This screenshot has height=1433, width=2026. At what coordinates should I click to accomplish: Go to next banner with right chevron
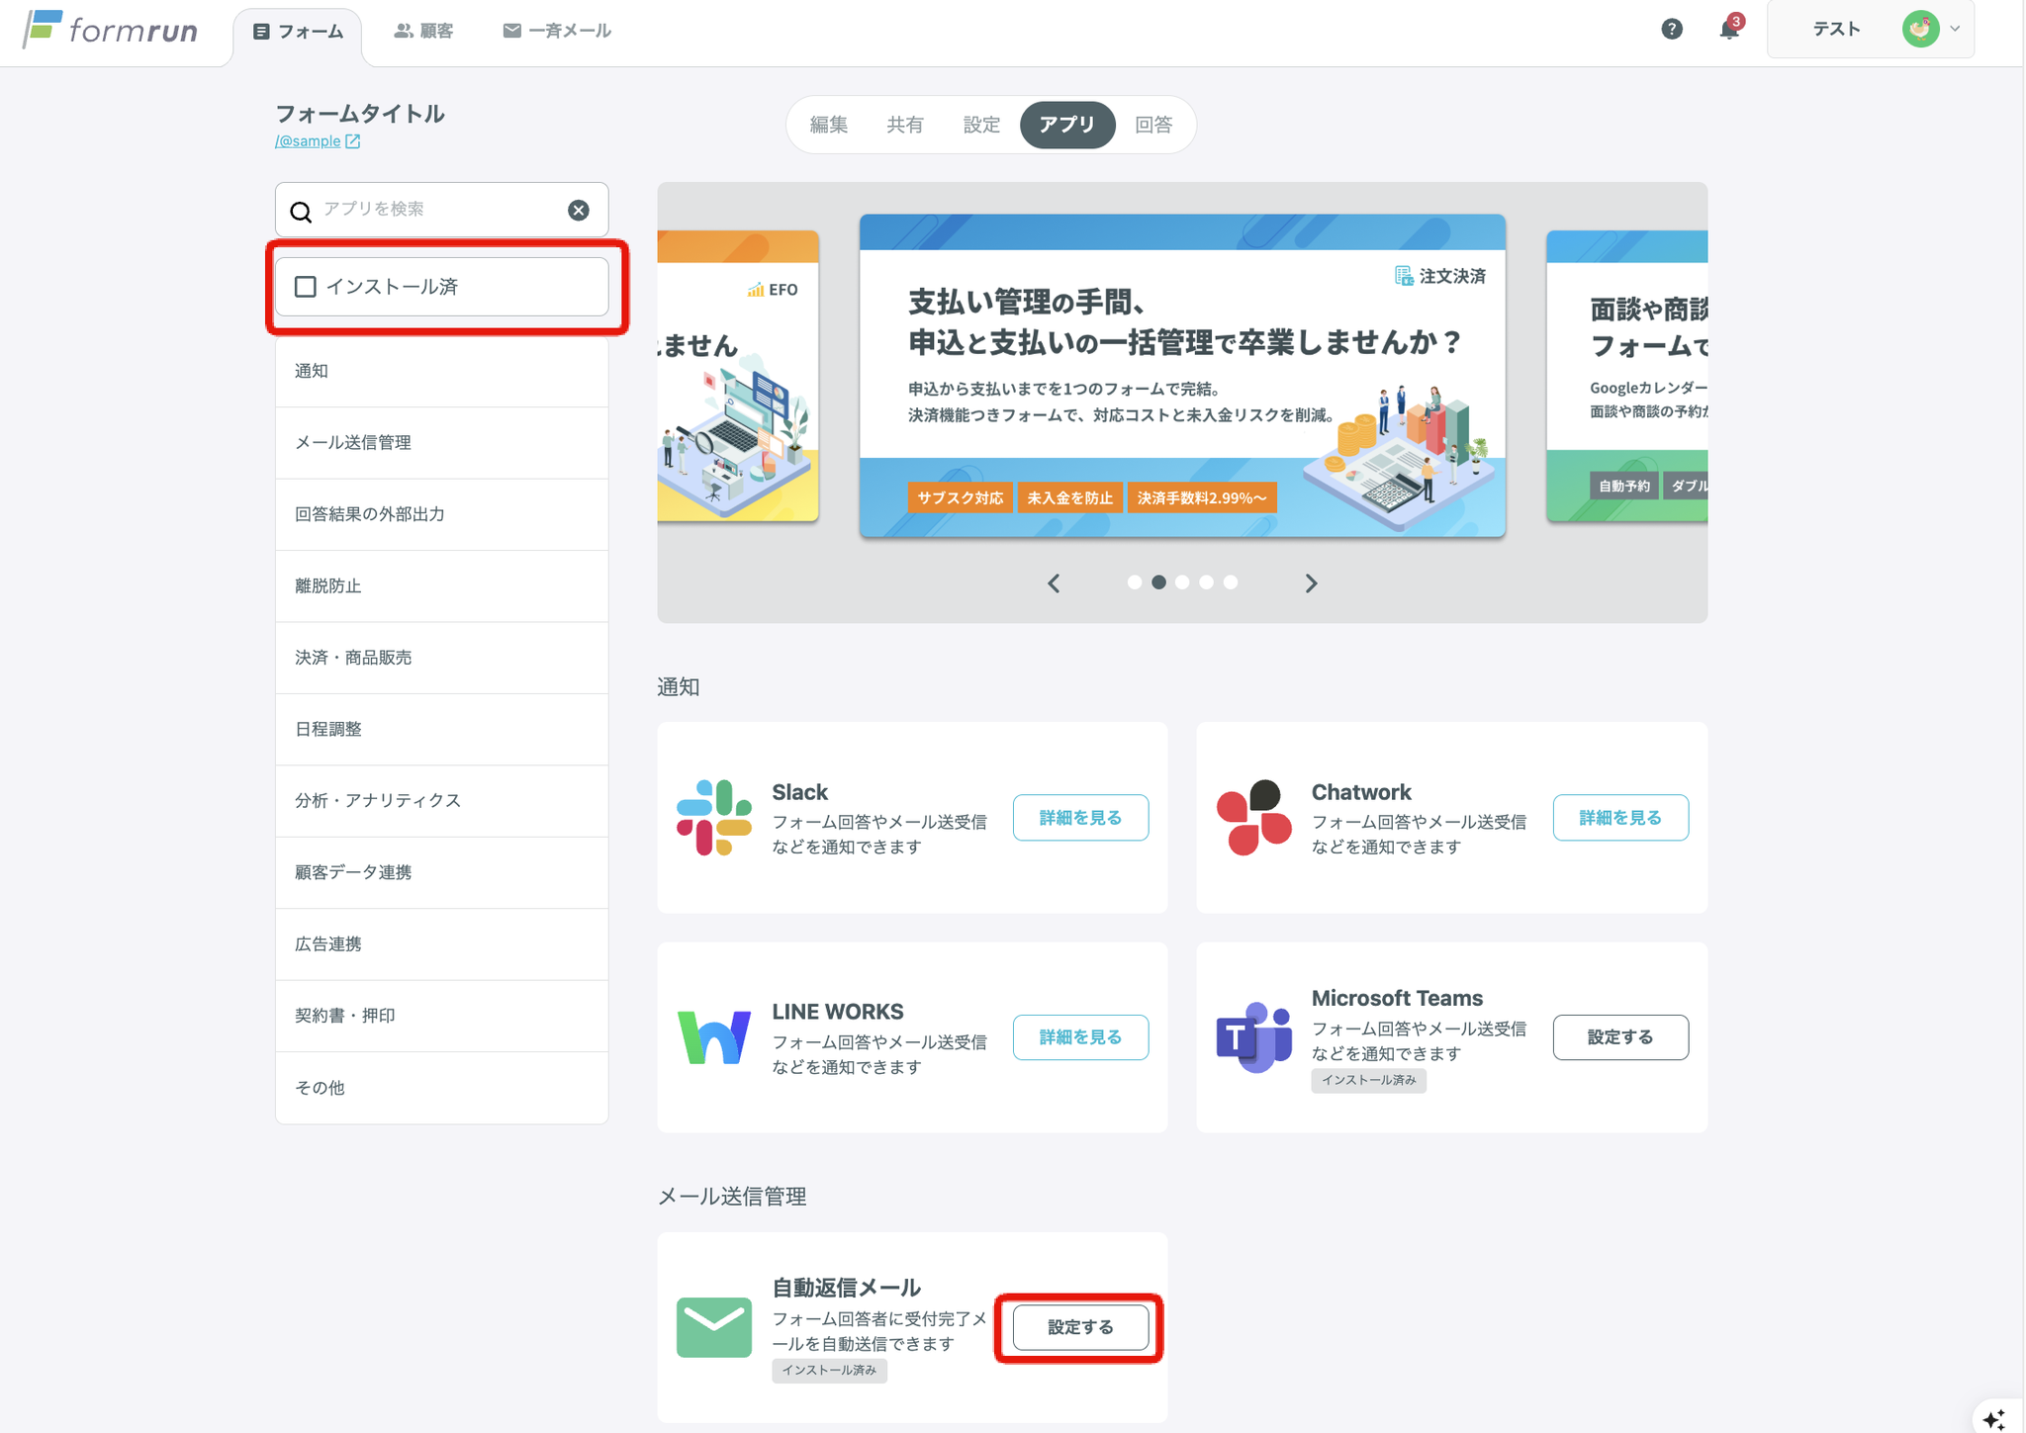tap(1311, 583)
